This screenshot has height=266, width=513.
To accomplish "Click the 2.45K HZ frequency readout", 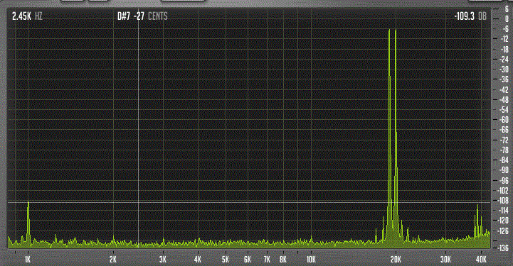I will (x=27, y=16).
